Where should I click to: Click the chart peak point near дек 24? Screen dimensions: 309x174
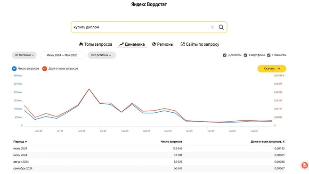(x=89, y=89)
